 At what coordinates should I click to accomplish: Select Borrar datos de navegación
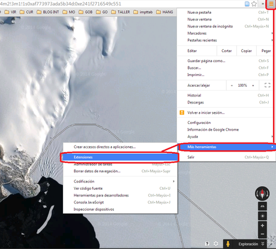tap(120, 171)
